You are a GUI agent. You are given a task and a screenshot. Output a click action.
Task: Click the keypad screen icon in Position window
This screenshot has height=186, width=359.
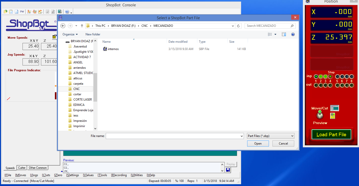tap(335, 108)
